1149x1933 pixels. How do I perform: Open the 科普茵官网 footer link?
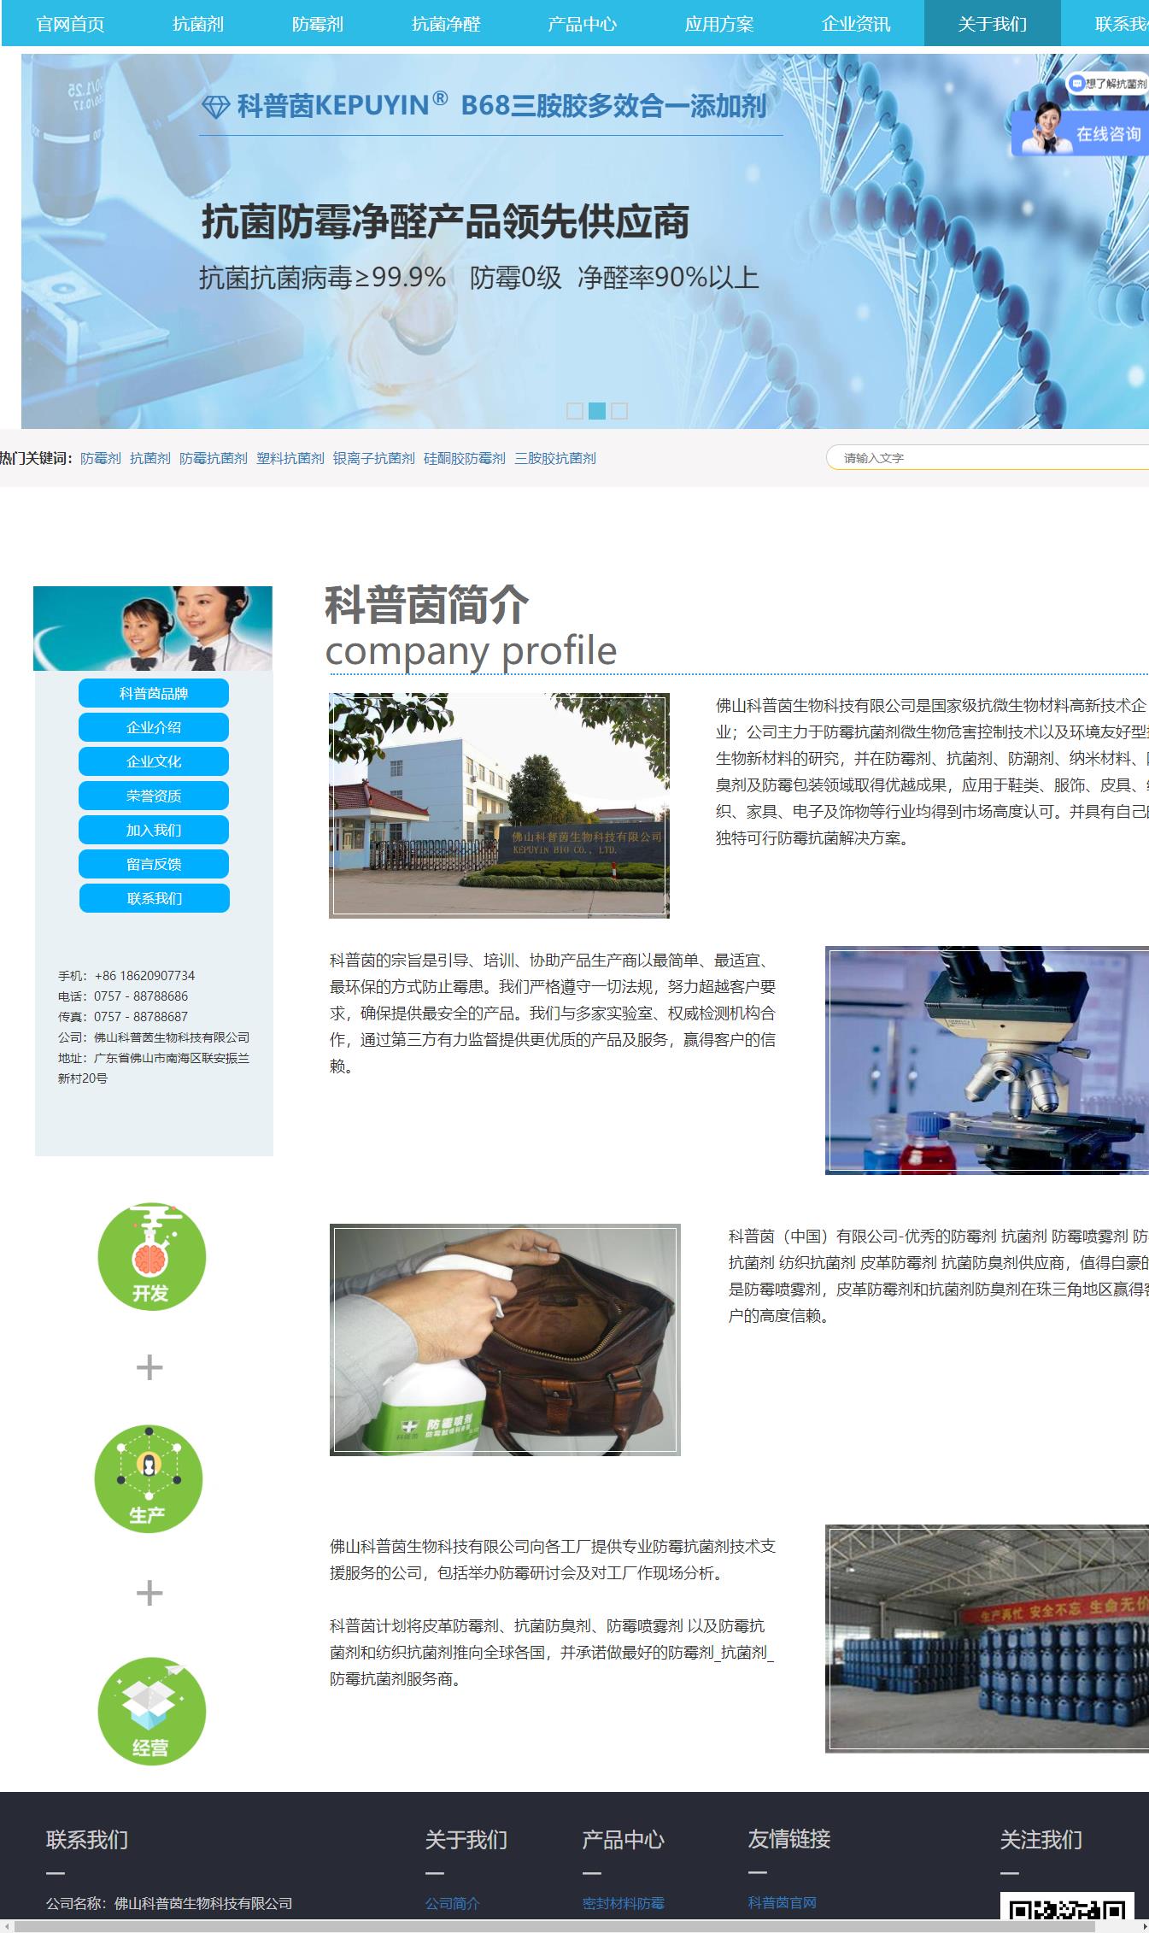point(783,1902)
